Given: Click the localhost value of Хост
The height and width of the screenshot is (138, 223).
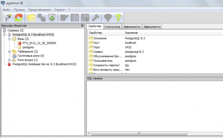Looking at the screenshot, I should coord(131,43).
